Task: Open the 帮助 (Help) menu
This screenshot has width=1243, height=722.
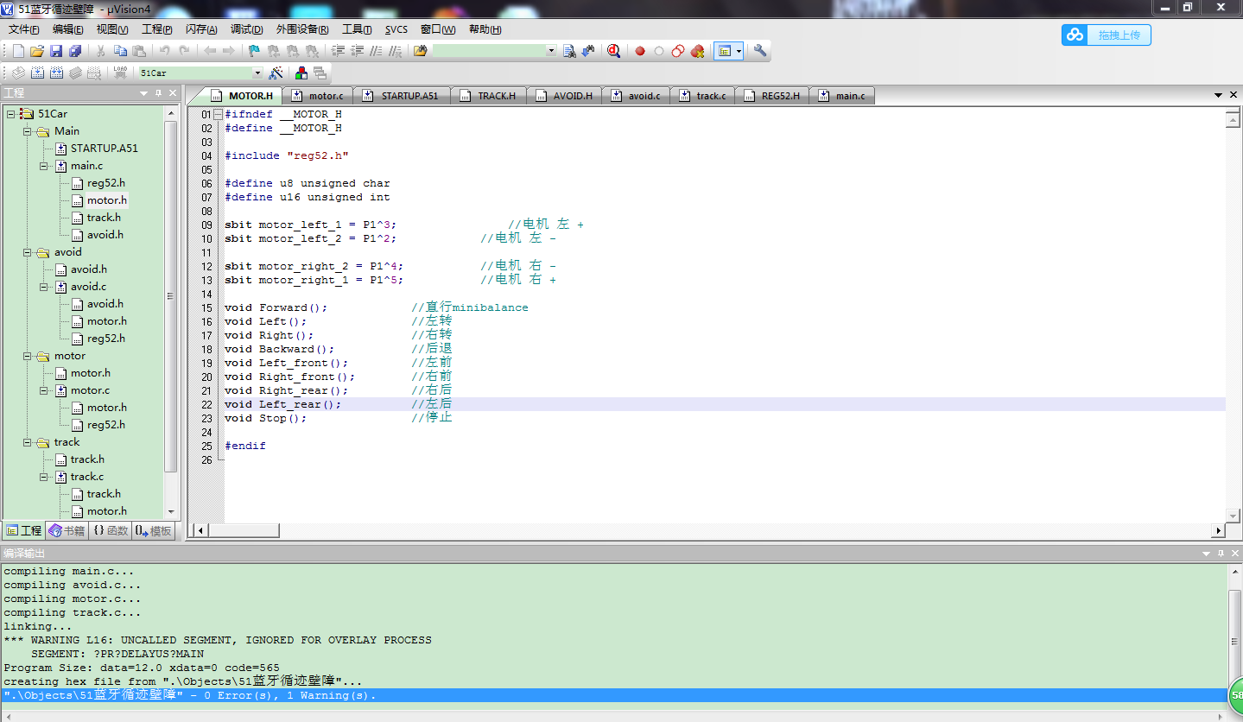Action: [x=485, y=29]
